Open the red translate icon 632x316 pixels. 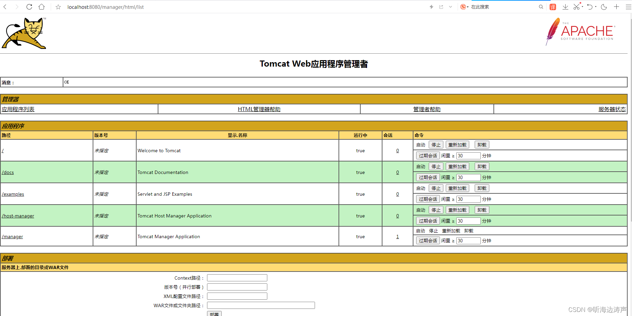pyautogui.click(x=553, y=7)
